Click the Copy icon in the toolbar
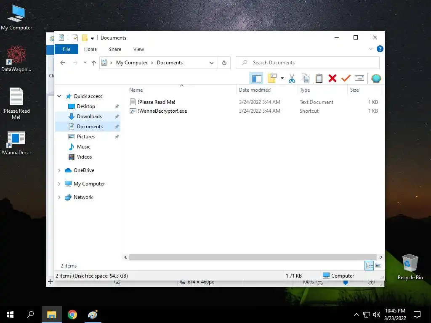This screenshot has height=323, width=431. click(306, 79)
